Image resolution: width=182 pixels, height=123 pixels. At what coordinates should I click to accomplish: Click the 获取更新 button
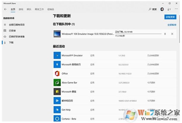(x=170, y=17)
